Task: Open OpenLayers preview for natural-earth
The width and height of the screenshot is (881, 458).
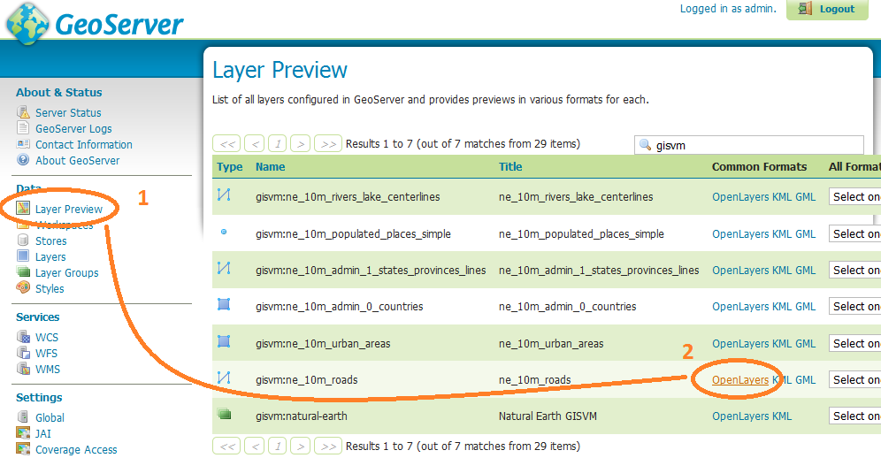Action: pyautogui.click(x=740, y=416)
